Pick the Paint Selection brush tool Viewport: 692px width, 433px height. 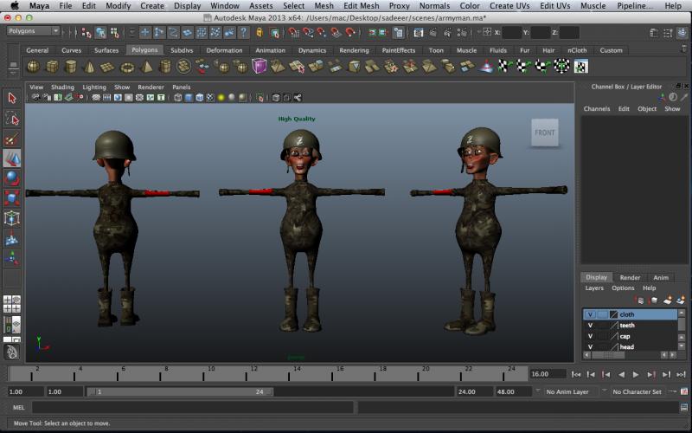(x=12, y=139)
